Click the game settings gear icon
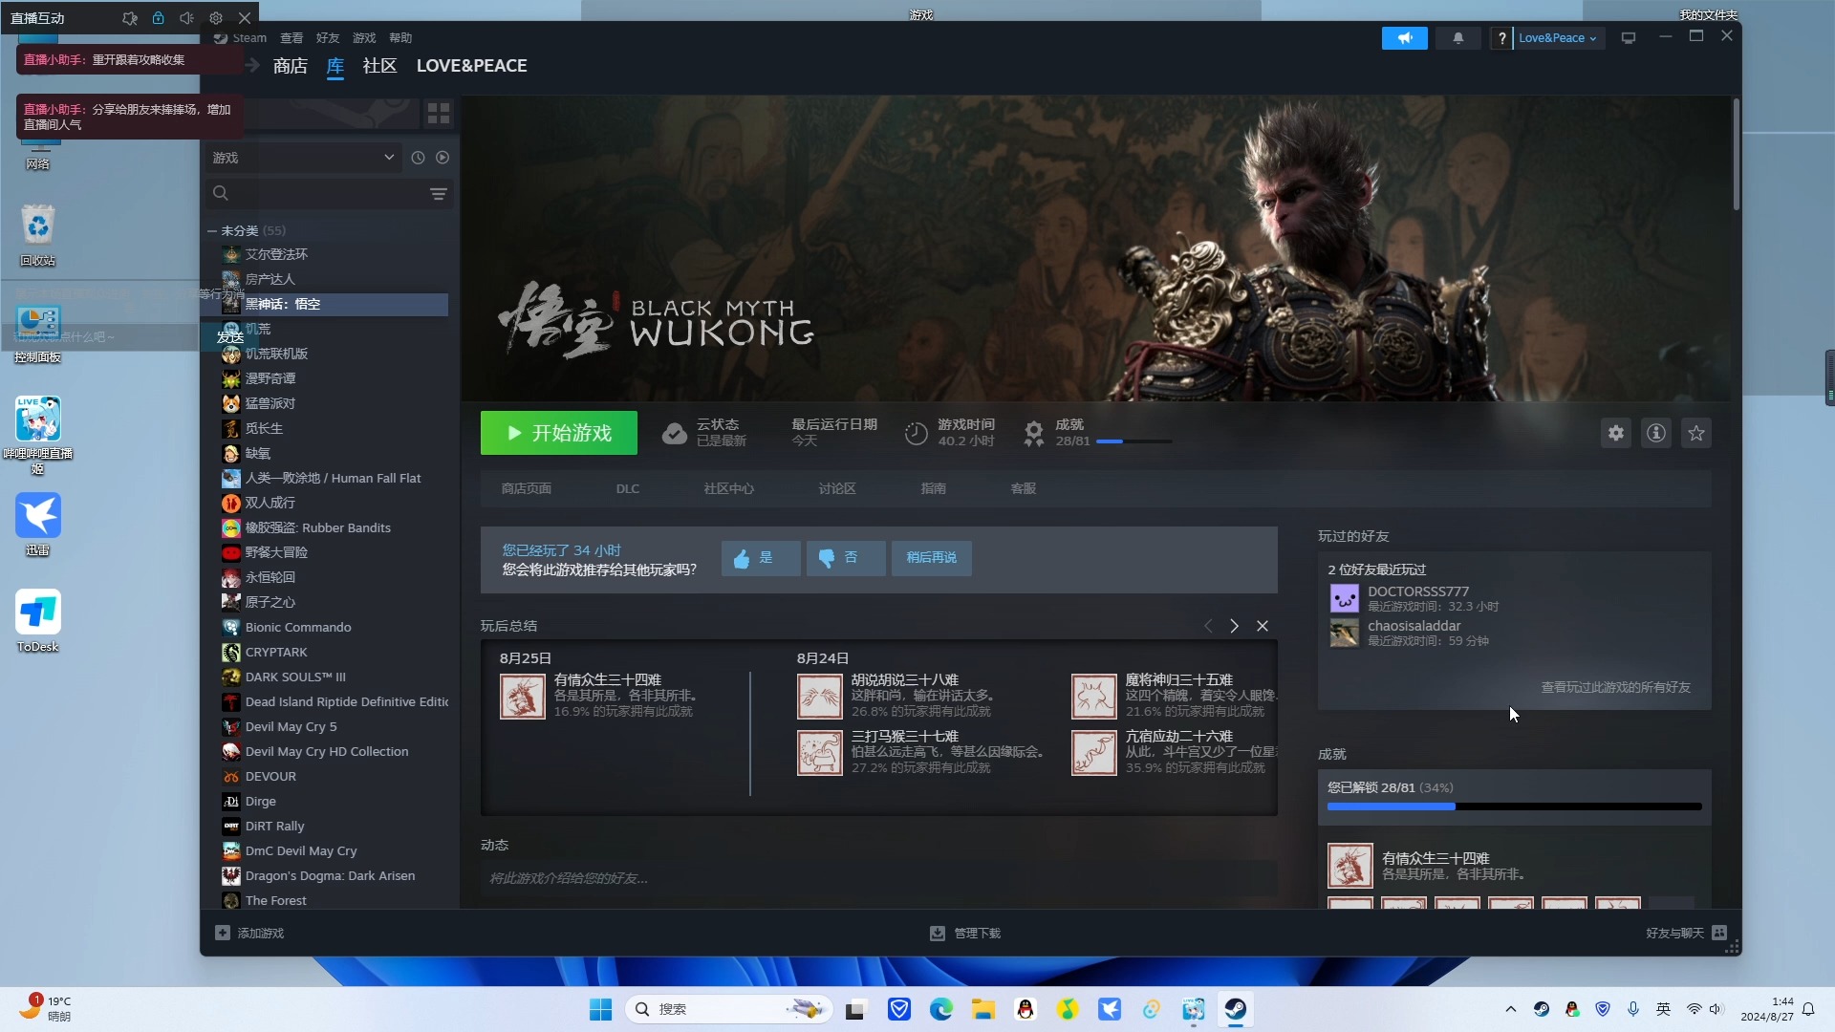The width and height of the screenshot is (1835, 1032). click(1614, 432)
